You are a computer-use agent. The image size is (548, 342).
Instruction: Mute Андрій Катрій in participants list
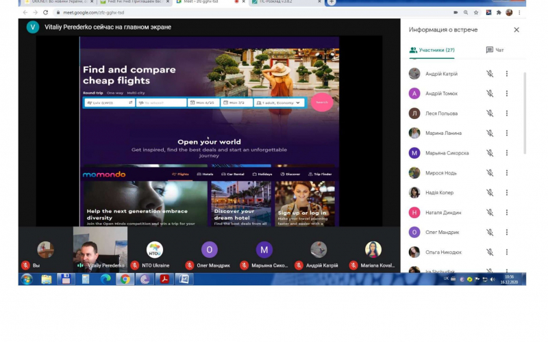tap(490, 74)
